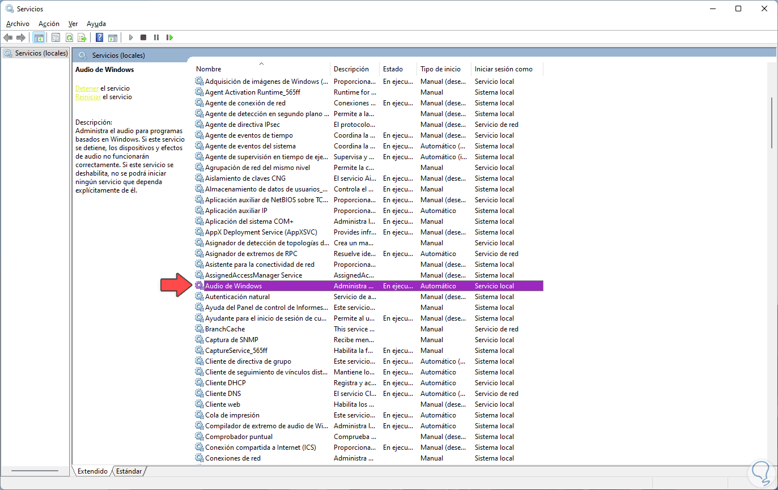Click the gear icon beside Comprobador puntual
The height and width of the screenshot is (490, 778).
pyautogui.click(x=199, y=437)
